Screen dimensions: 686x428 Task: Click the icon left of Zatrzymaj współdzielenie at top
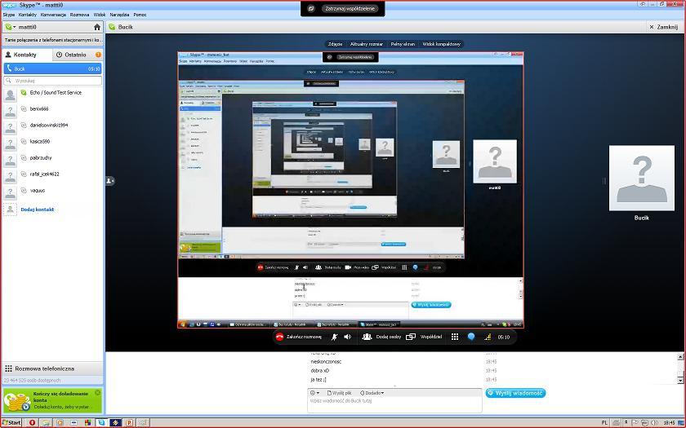tap(311, 8)
